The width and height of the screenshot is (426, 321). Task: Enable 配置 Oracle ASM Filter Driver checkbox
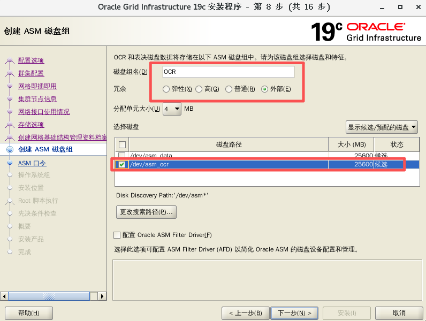click(117, 235)
